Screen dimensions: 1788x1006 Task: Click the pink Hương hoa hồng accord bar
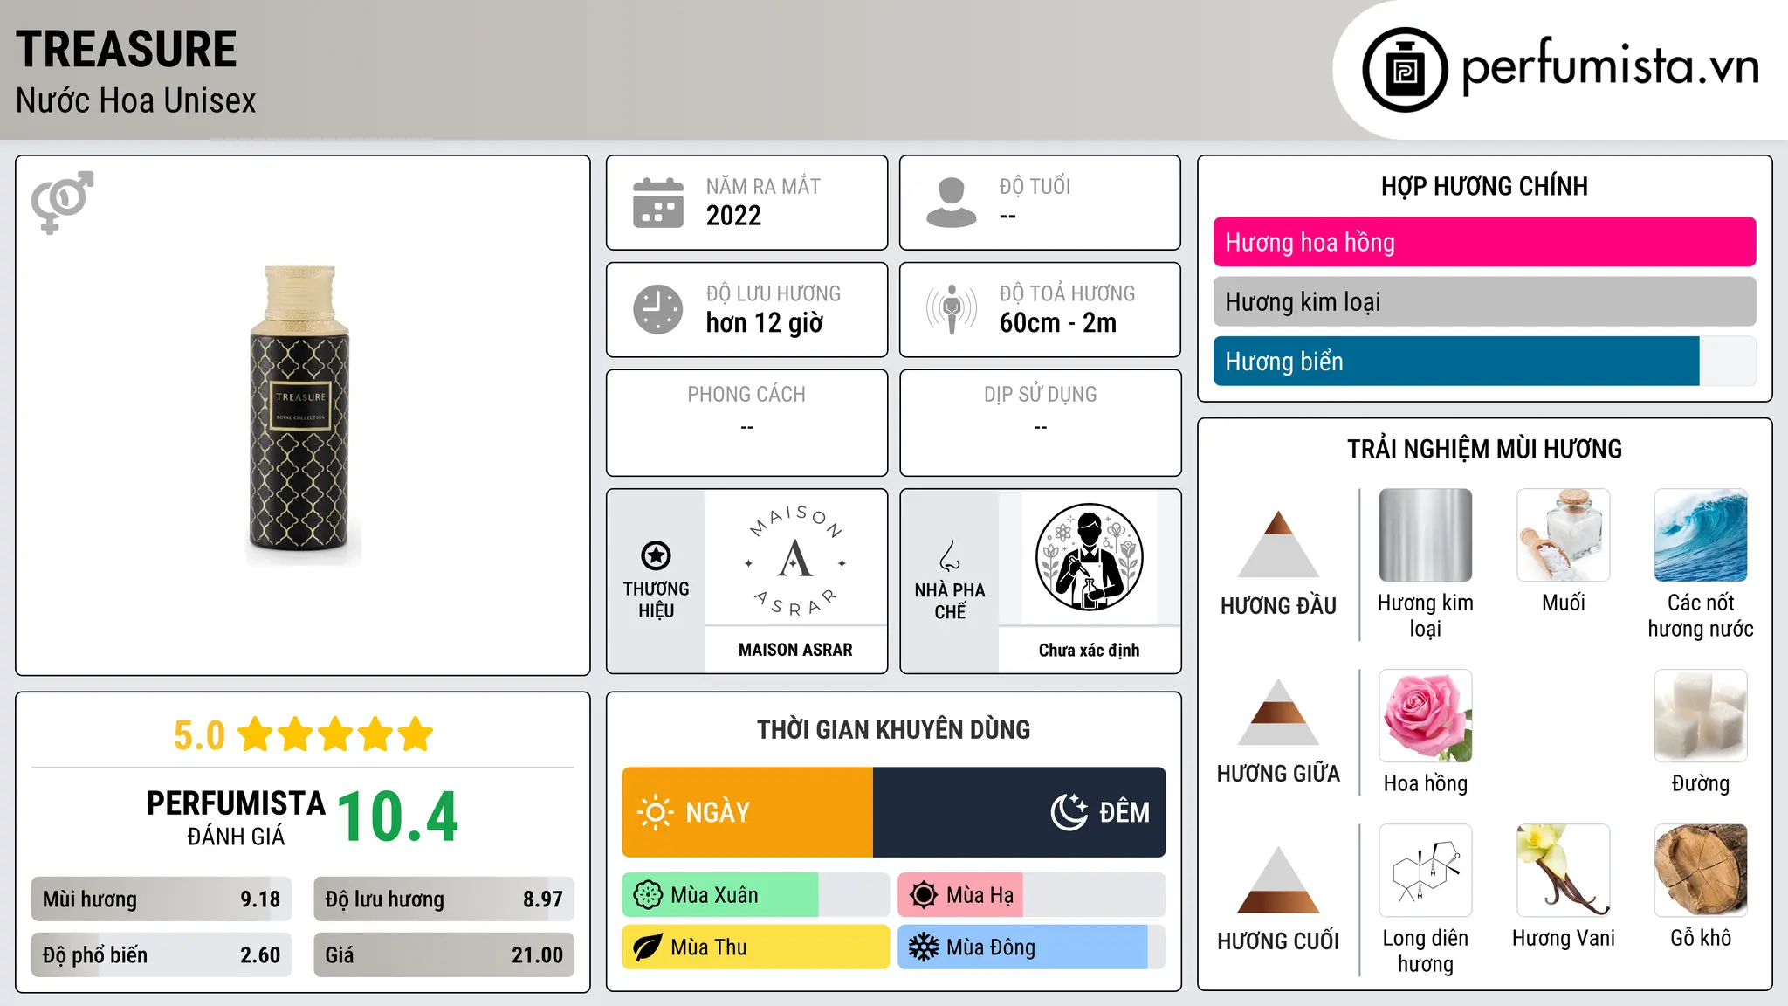[1484, 242]
